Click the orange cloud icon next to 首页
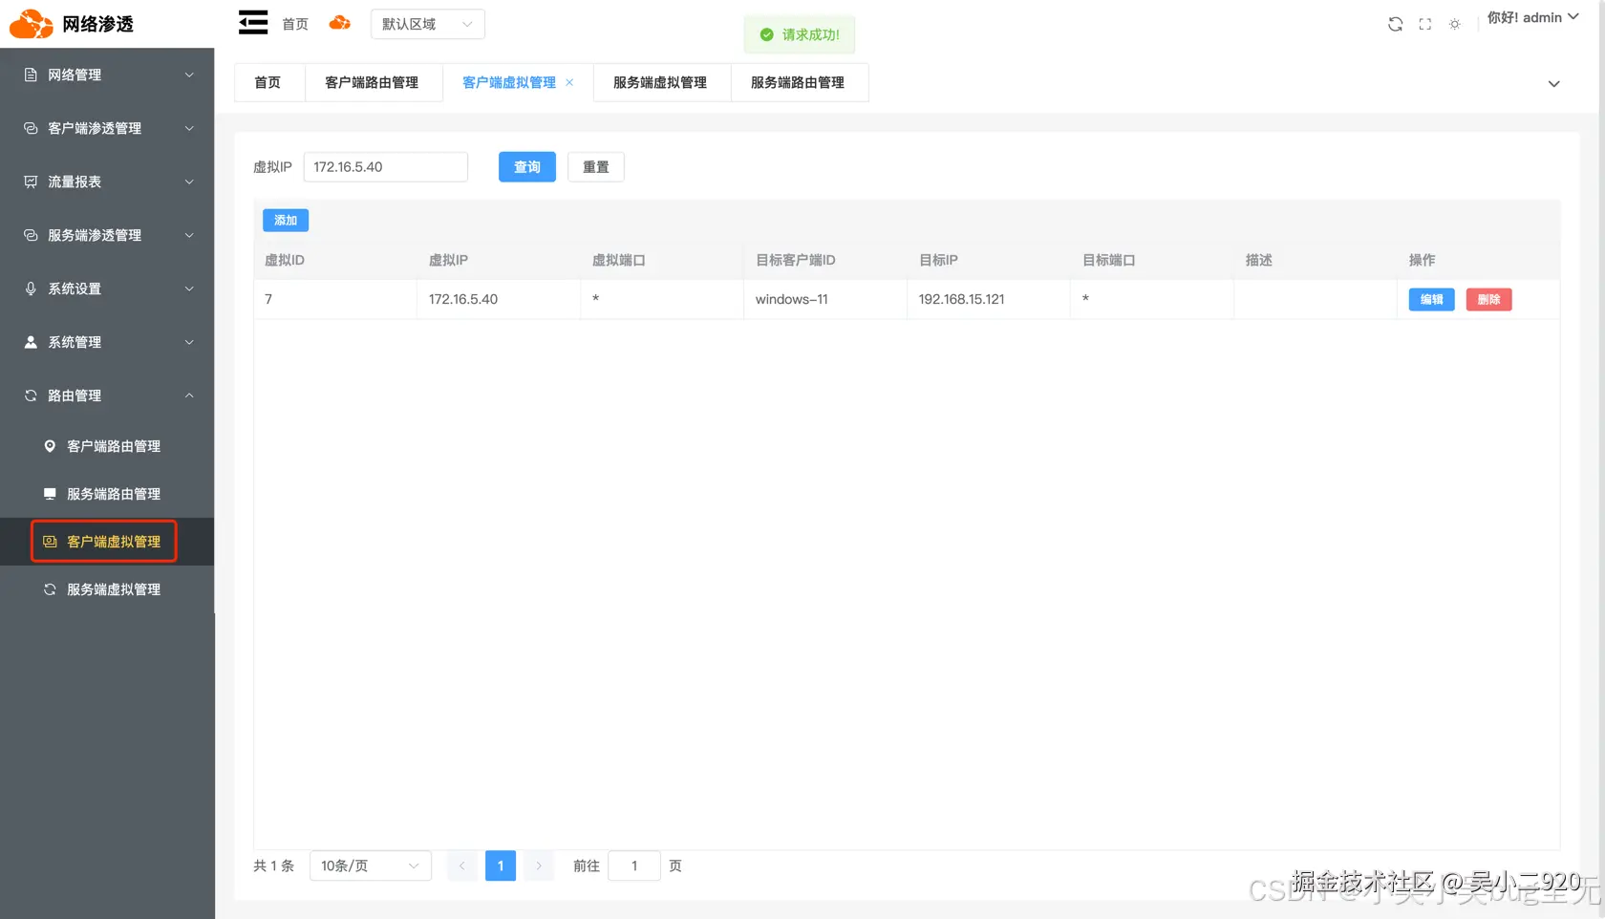The width and height of the screenshot is (1605, 919). [x=340, y=22]
